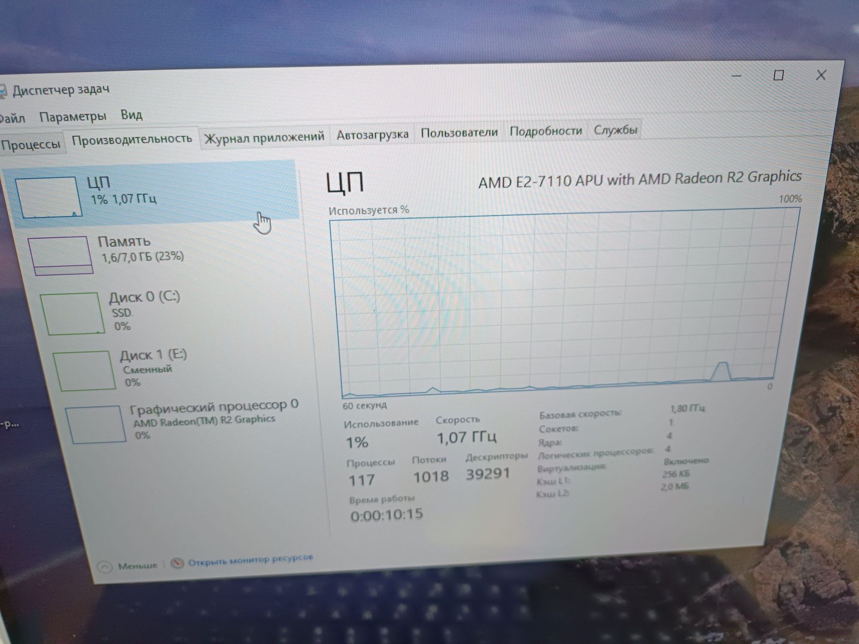The height and width of the screenshot is (644, 859).
Task: Click the Логических процессоров label
Action: pyautogui.click(x=596, y=453)
